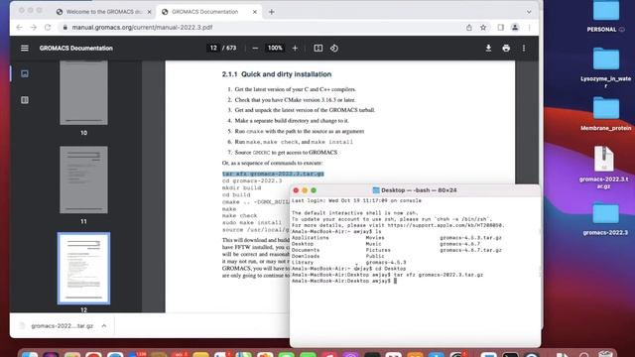Click the Terminal title 'Desktop — -bash — 80×24'
This screenshot has width=635, height=357.
(x=419, y=190)
